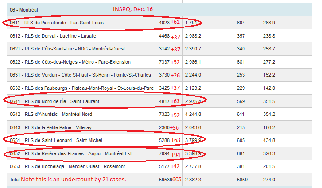Click the 'Total' row label
Viewport: 322px width, 188px height.
(x=15, y=180)
